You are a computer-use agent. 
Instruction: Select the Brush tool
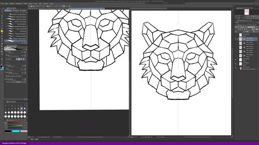pos(2,33)
